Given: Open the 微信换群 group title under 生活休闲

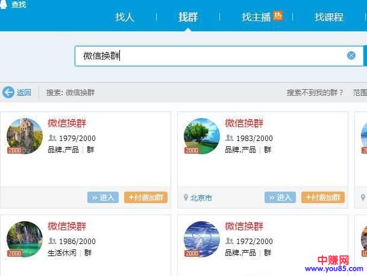Looking at the screenshot, I should (x=67, y=227).
